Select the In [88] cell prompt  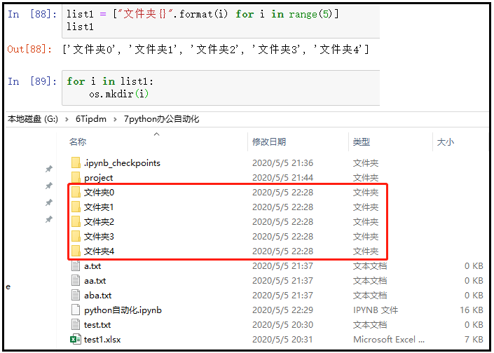click(x=32, y=14)
